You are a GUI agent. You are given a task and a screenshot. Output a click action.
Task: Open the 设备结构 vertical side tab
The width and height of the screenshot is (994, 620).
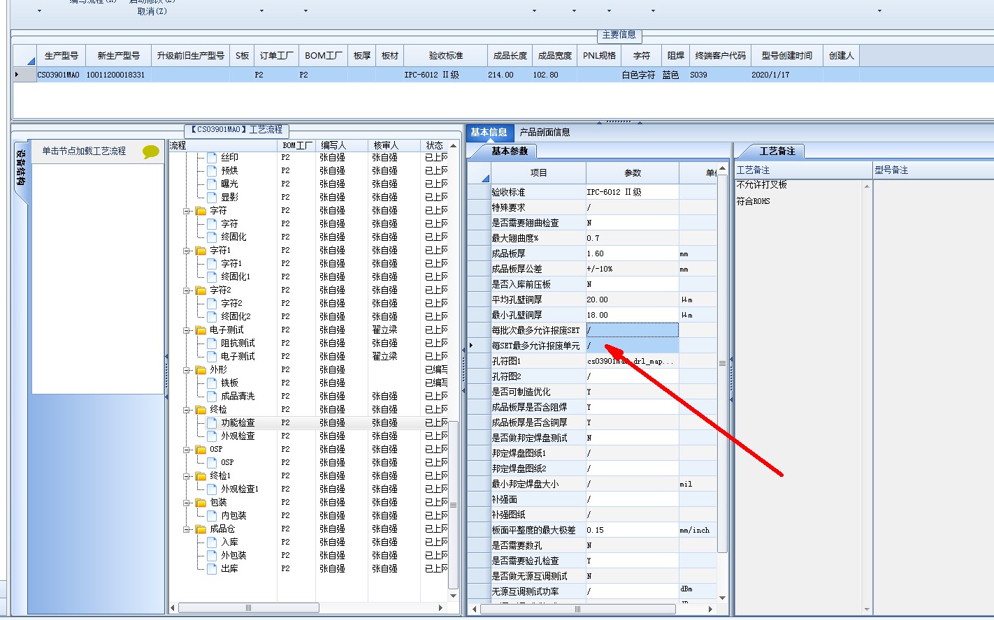[21, 168]
